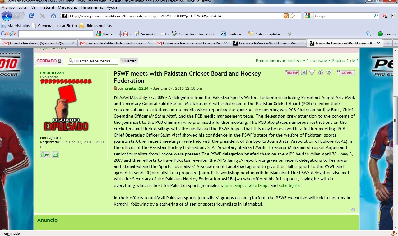This screenshot has height=236, width=398.
Task: Click the CITAR quote icon
Action: (x=346, y=72)
